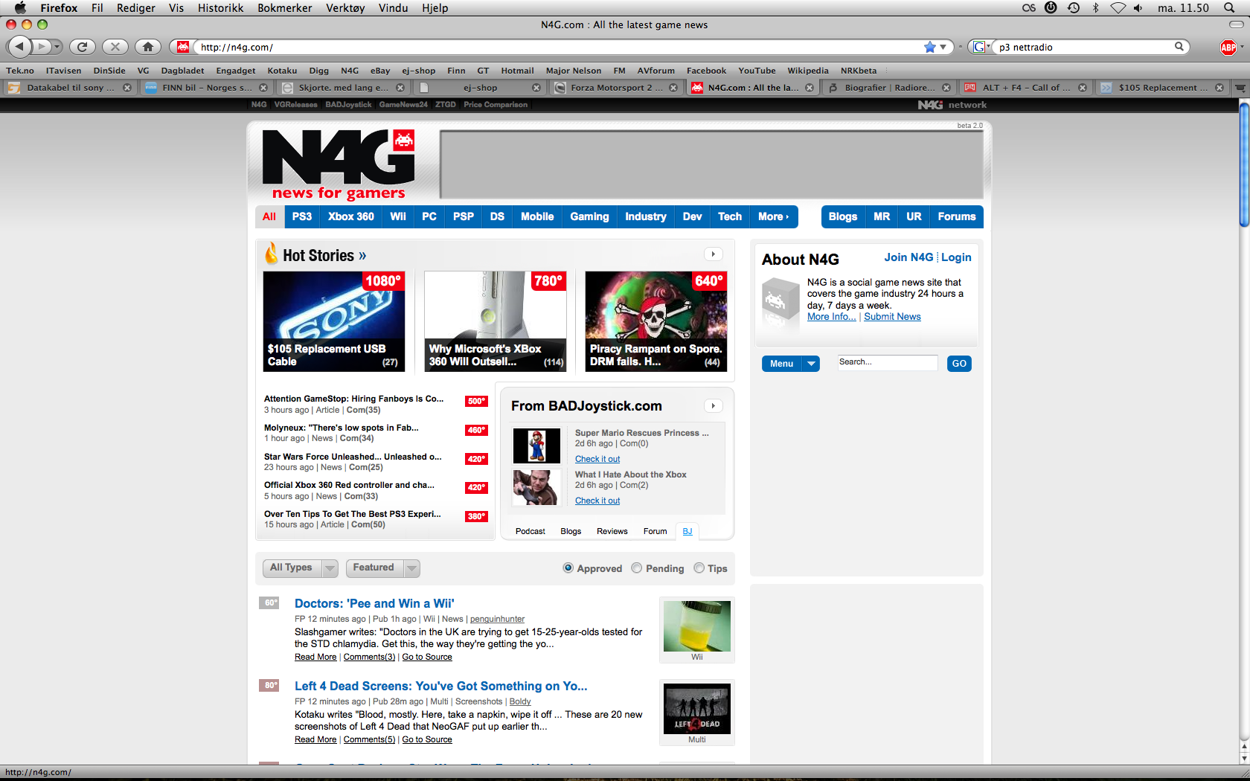Switch to the Xbox 360 category tab

[351, 216]
